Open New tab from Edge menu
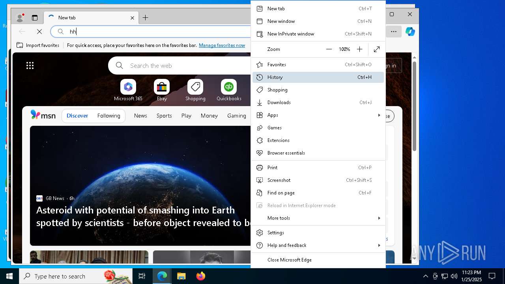The width and height of the screenshot is (505, 284). [x=318, y=9]
